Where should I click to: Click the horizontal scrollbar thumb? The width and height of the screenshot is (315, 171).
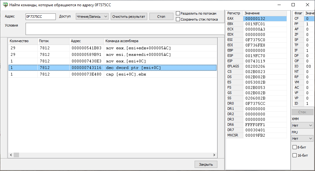point(16,155)
